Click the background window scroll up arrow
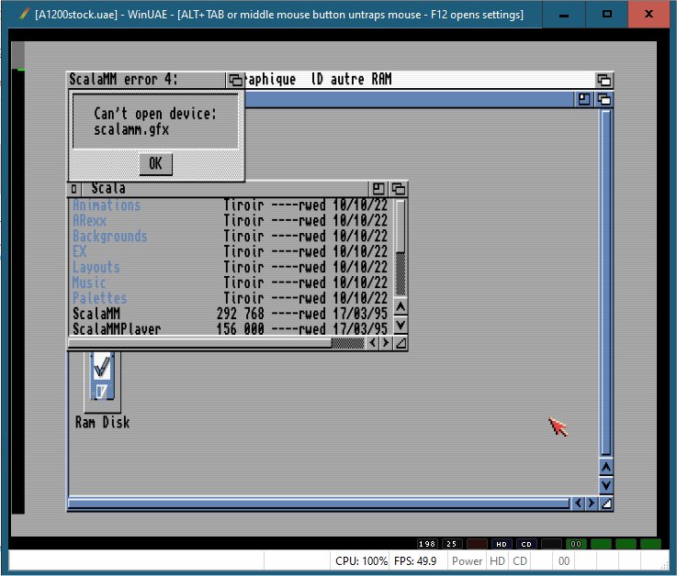The width and height of the screenshot is (677, 576). pyautogui.click(x=605, y=468)
